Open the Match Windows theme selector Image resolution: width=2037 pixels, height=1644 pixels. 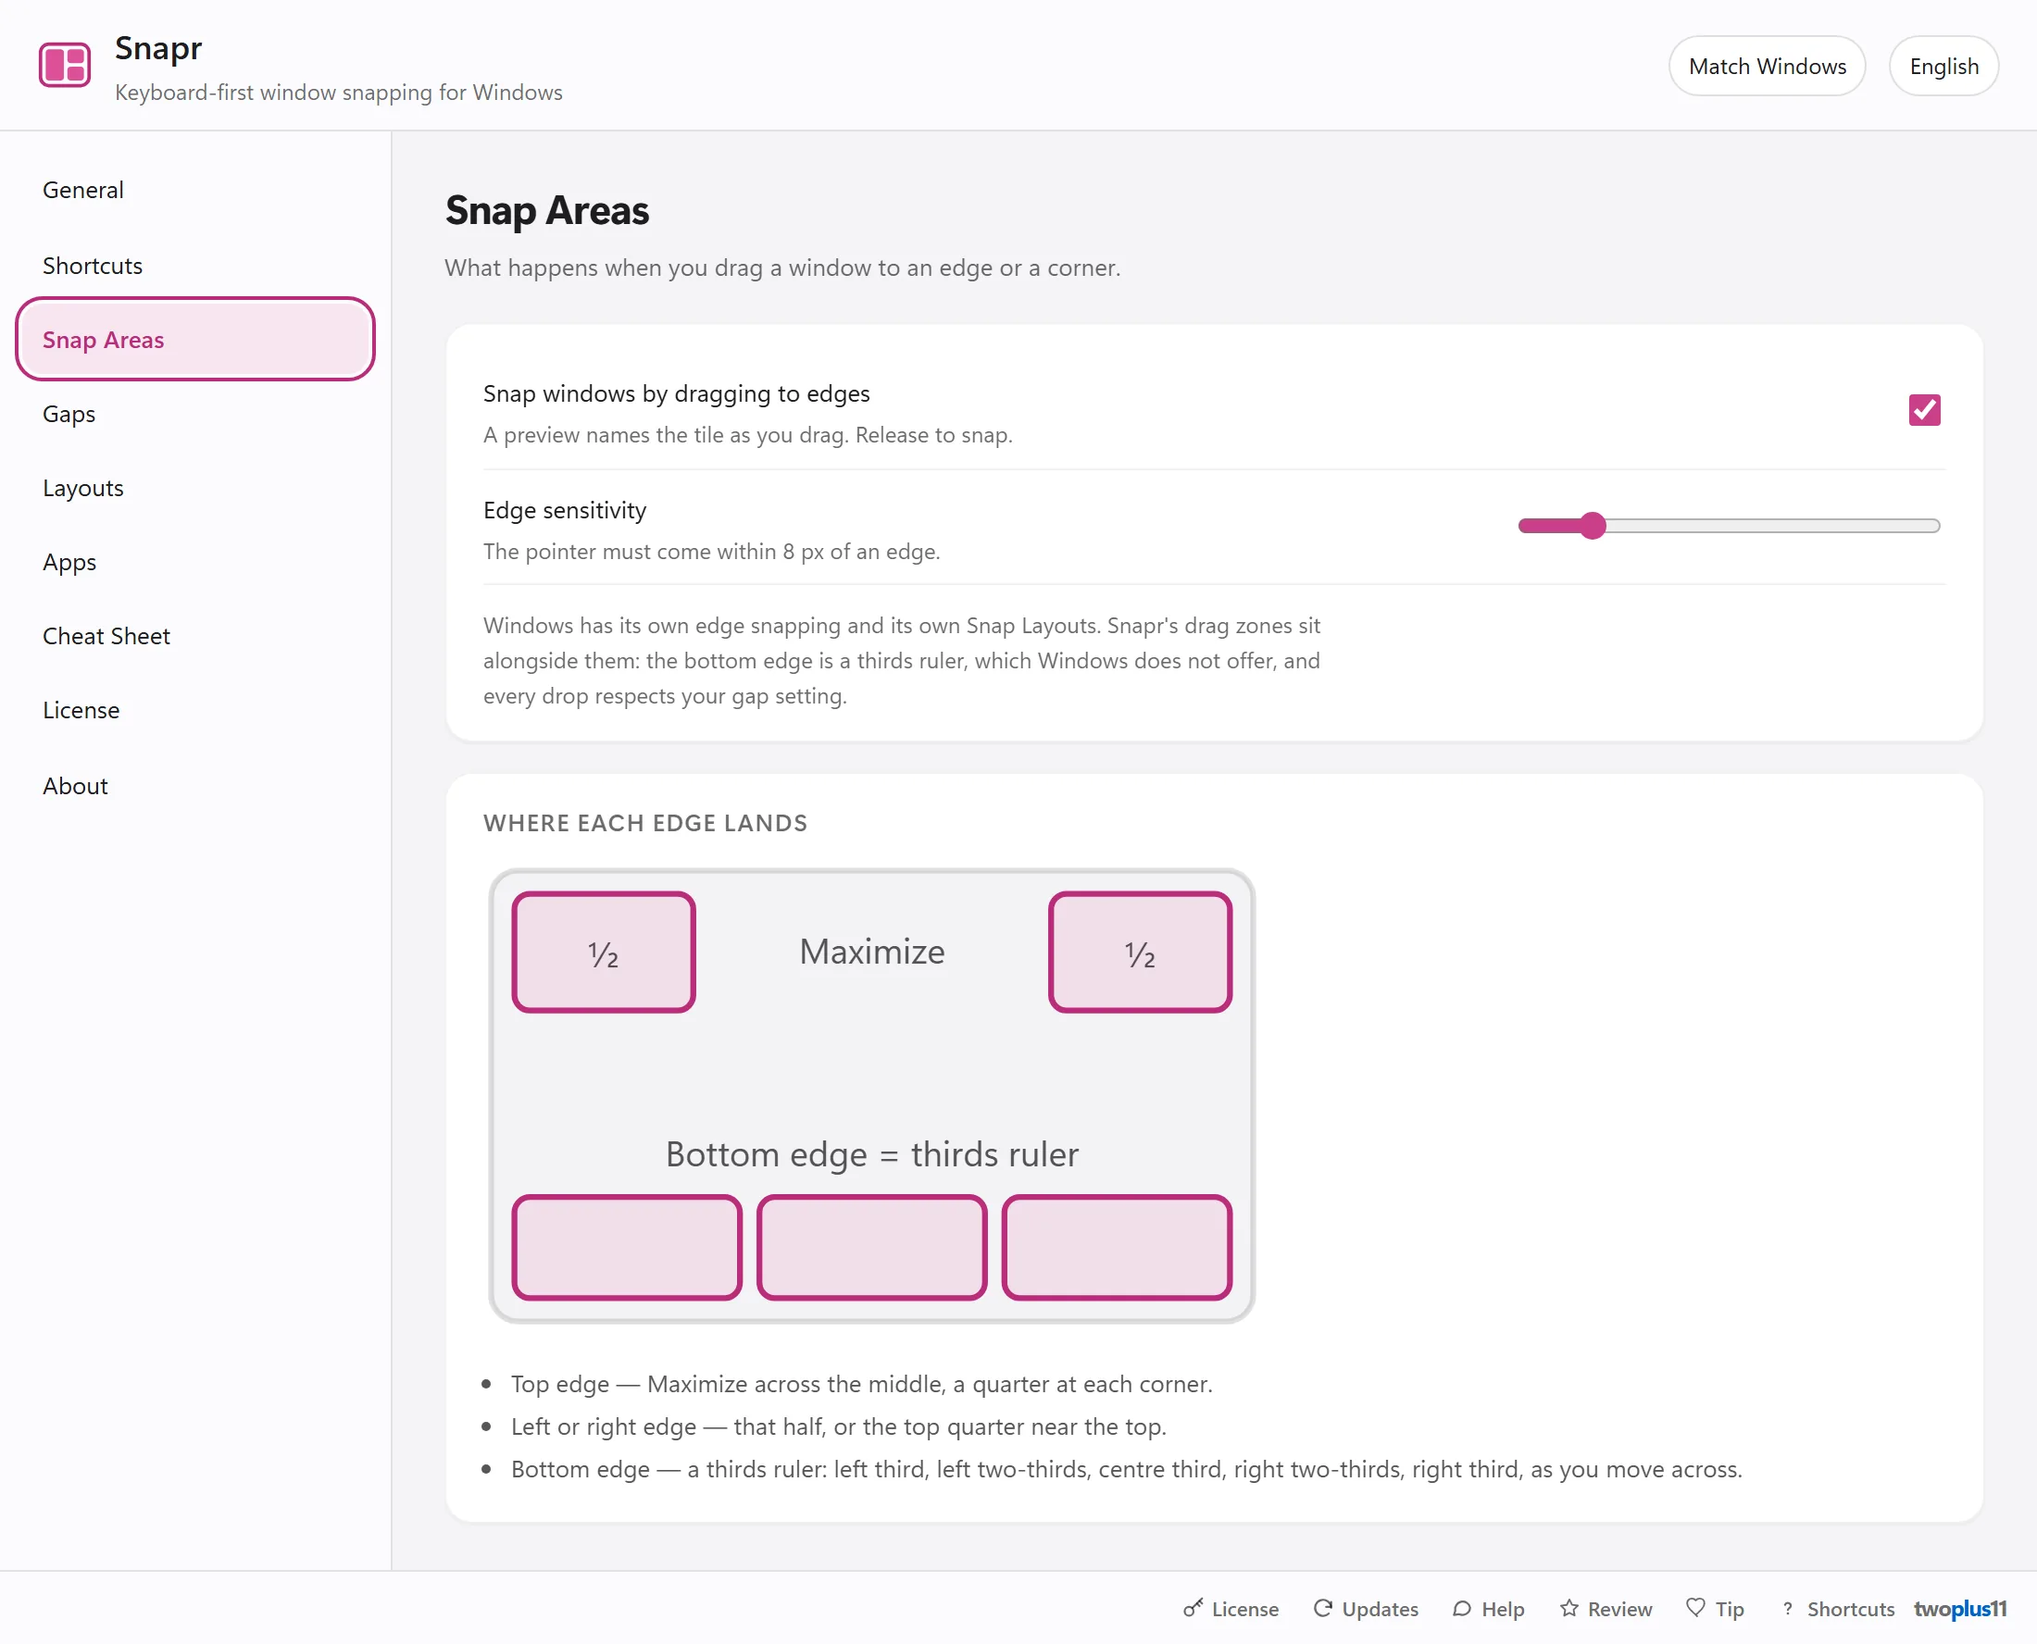1766,67
